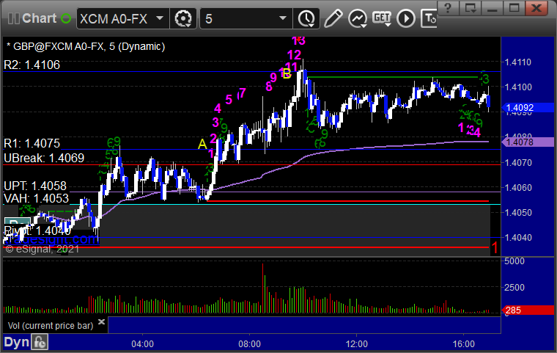This screenshot has width=557, height=353.
Task: Click the 1.4040 price axis label
Action: [518, 238]
